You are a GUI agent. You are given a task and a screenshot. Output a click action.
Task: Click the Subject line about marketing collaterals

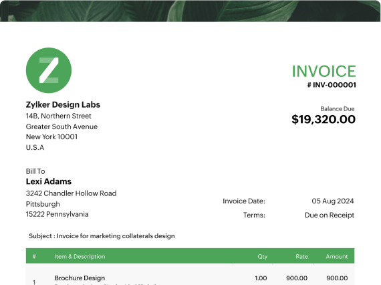(102, 236)
